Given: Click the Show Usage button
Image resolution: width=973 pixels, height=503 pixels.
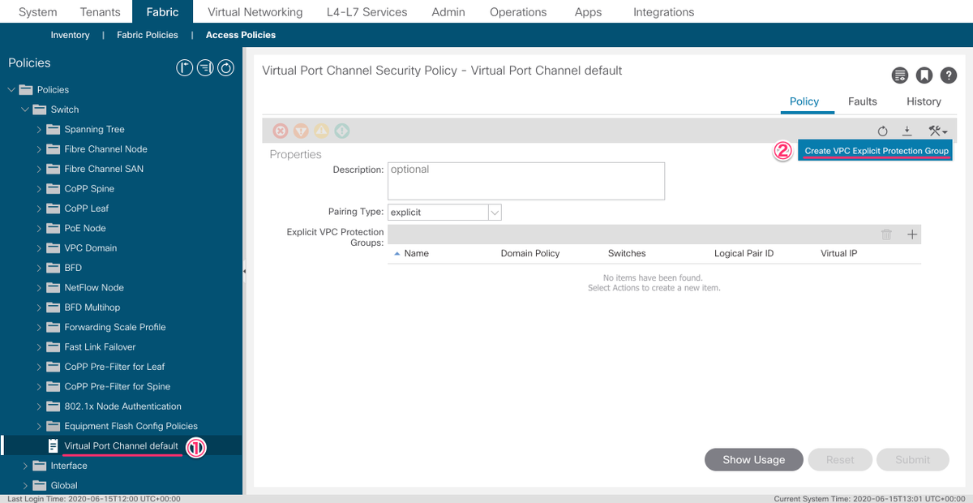Looking at the screenshot, I should tap(754, 459).
